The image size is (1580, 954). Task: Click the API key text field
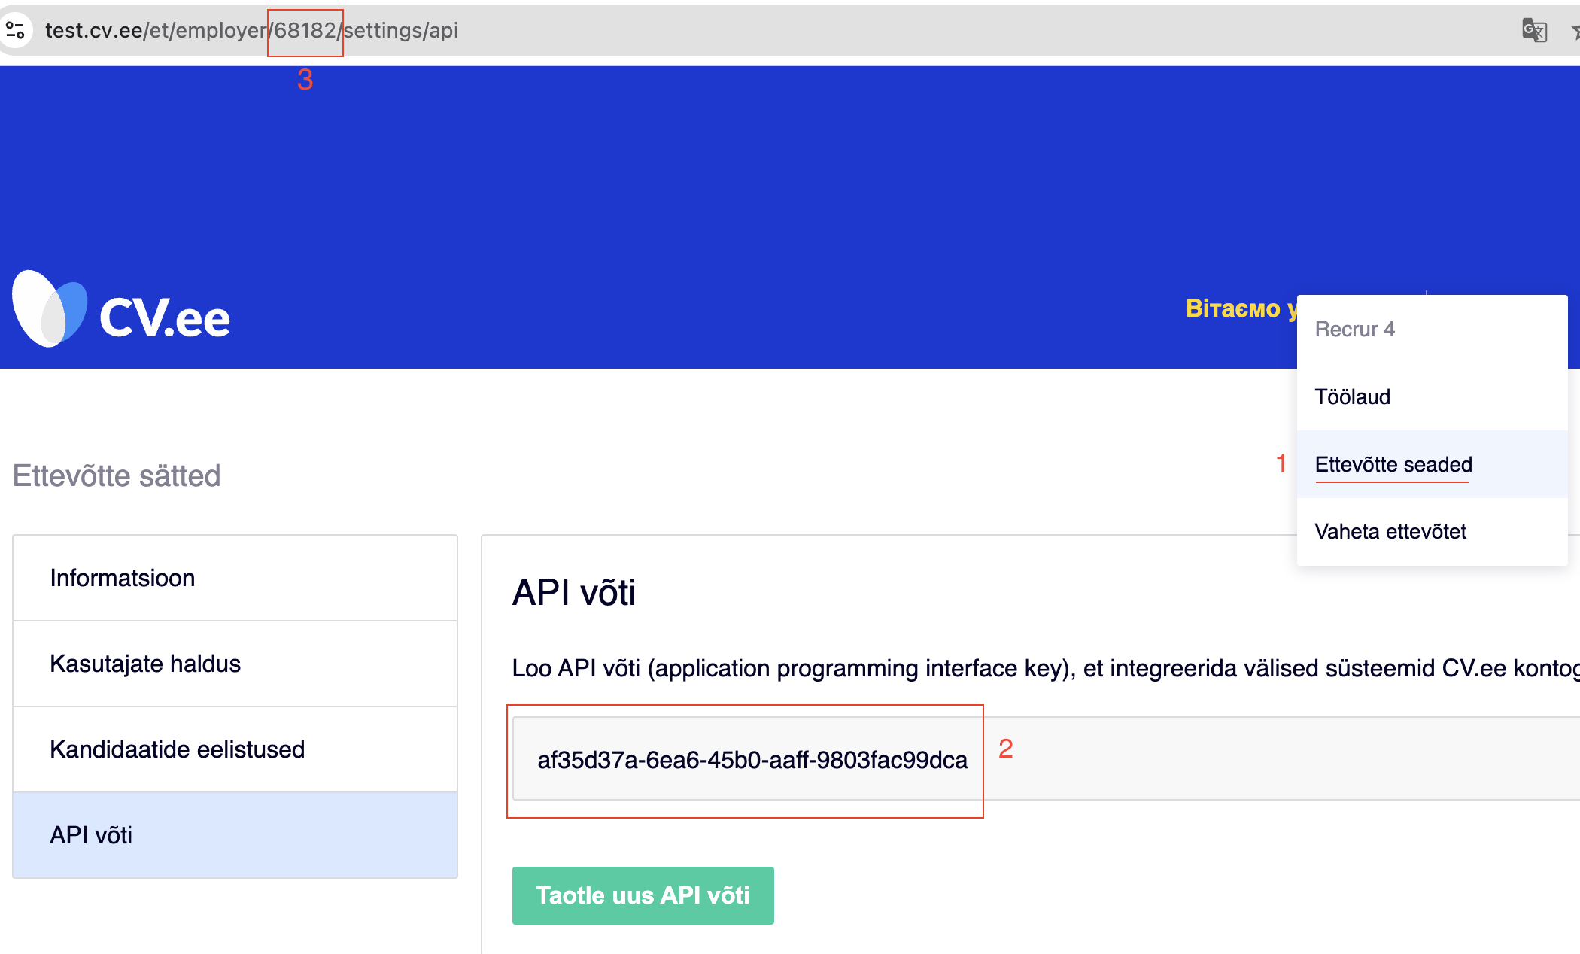(751, 760)
